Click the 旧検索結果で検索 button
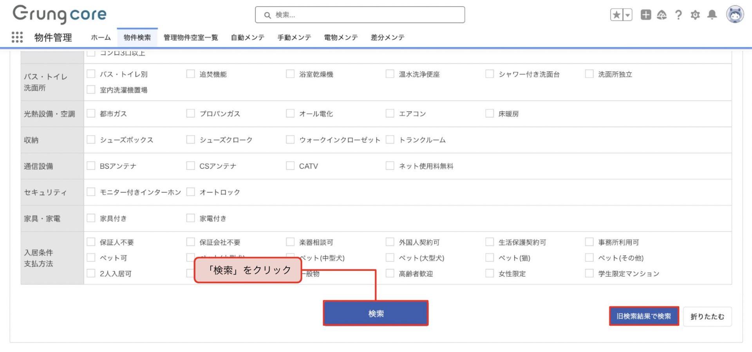Screen dimensions: 752x352 click(x=644, y=316)
